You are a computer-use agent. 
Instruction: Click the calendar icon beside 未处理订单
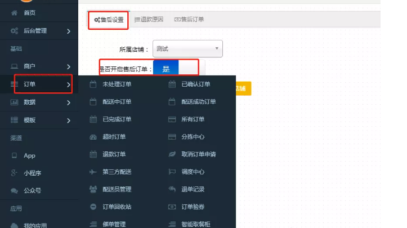coord(93,84)
